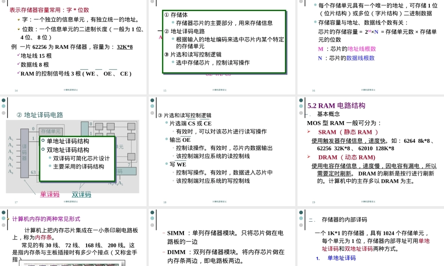444x266 pixels.
Task: Select the slide titled 存储器的内部译码
Action: tap(371, 238)
